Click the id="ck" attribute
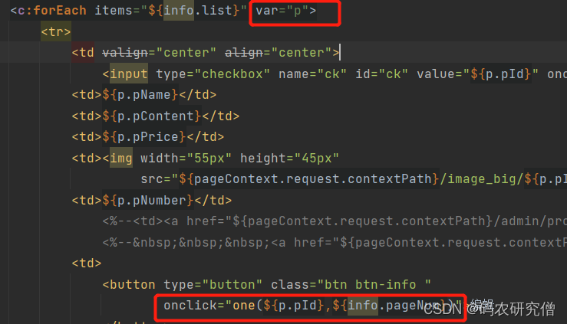567x324 pixels. (x=381, y=74)
